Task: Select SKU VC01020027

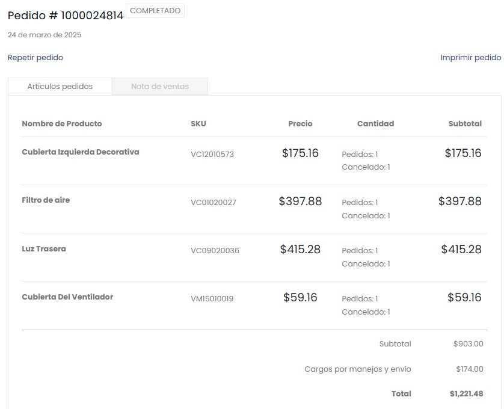Action: coord(214,203)
